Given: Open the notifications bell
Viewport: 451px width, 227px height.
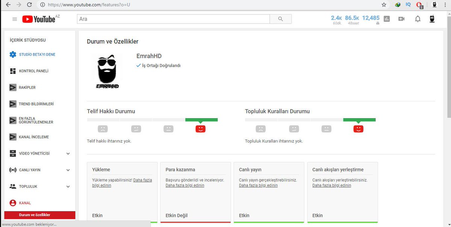Looking at the screenshot, I should click(418, 19).
